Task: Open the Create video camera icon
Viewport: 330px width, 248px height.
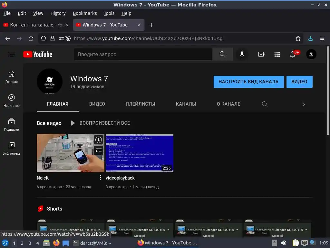Action: pyautogui.click(x=262, y=54)
